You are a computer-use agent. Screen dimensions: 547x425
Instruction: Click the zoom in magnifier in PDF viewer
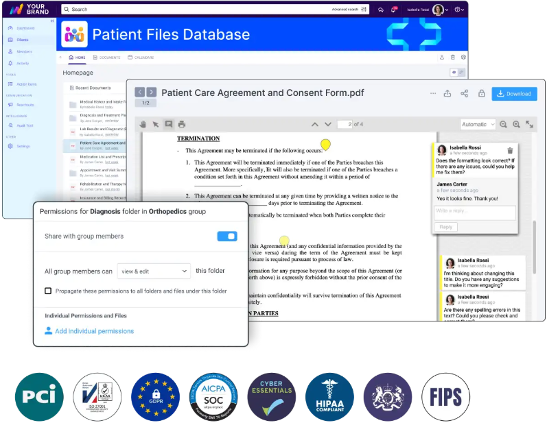(x=516, y=124)
